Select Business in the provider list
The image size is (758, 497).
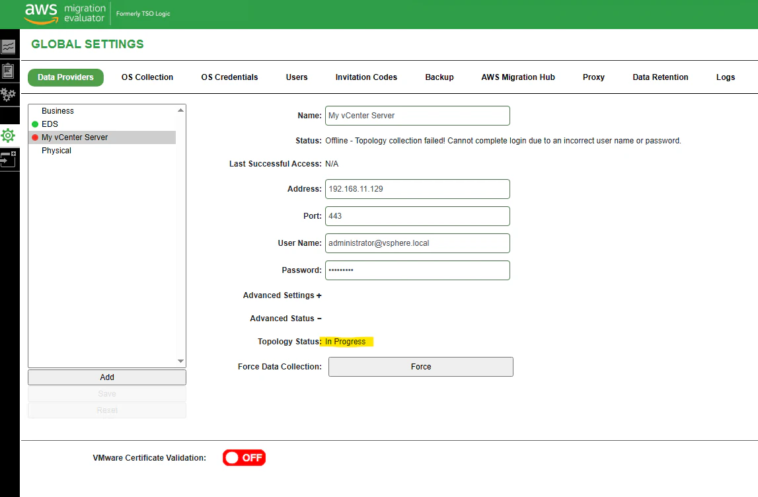(x=102, y=111)
